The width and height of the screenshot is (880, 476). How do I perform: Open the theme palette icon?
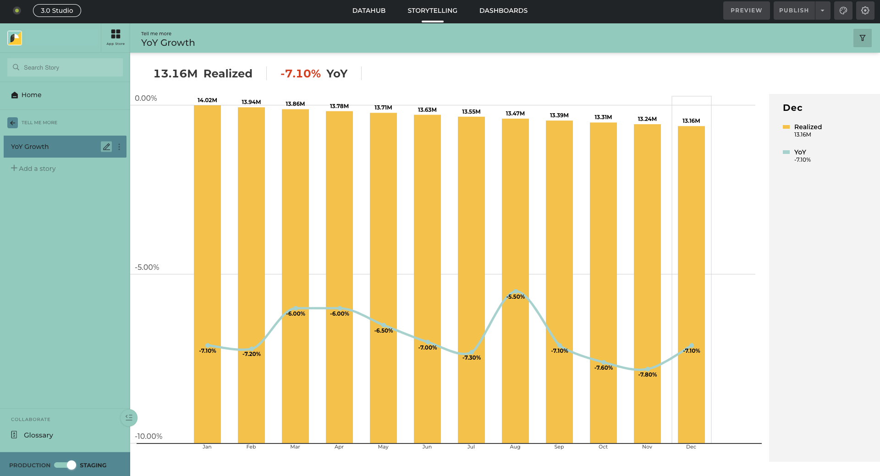pyautogui.click(x=843, y=11)
